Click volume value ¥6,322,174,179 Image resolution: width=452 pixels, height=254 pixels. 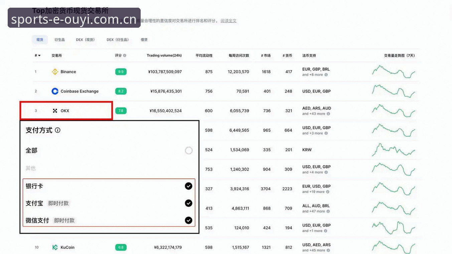[x=168, y=247]
